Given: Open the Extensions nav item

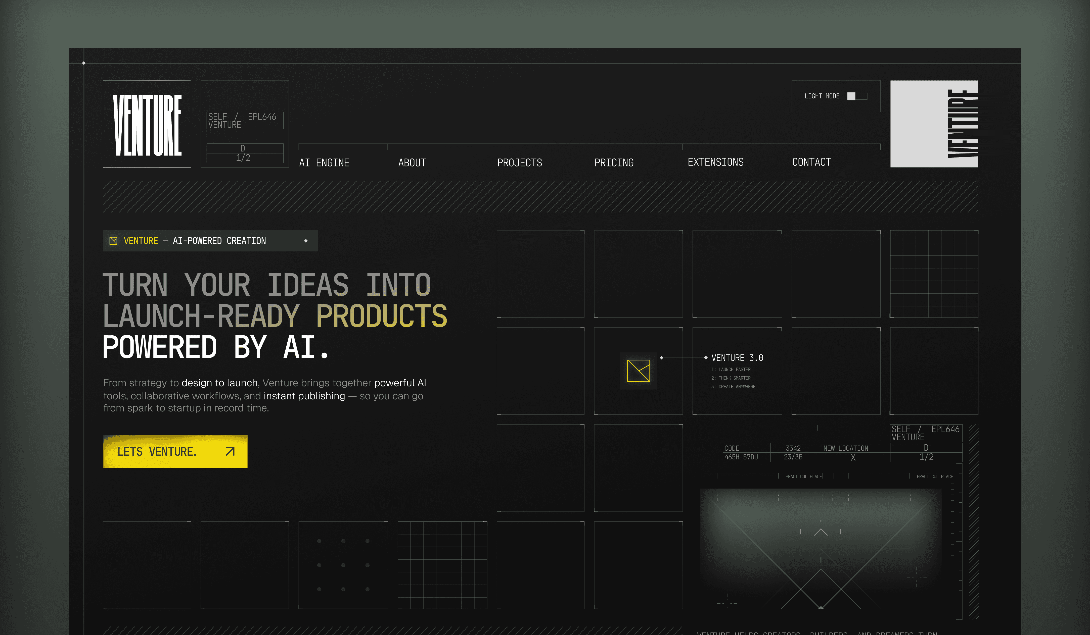Looking at the screenshot, I should [715, 162].
